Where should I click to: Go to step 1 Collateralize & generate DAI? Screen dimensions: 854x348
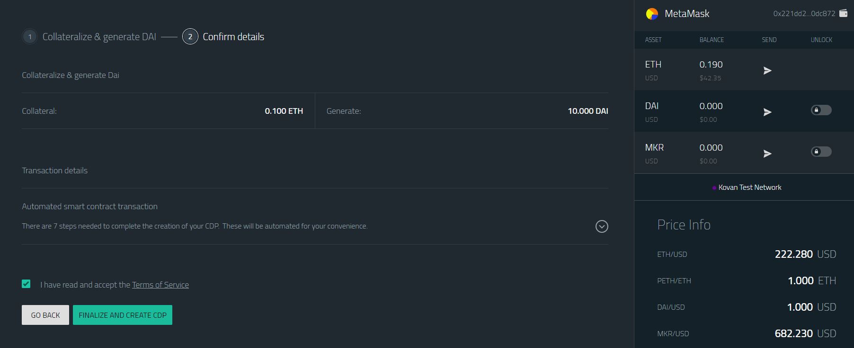tap(89, 37)
